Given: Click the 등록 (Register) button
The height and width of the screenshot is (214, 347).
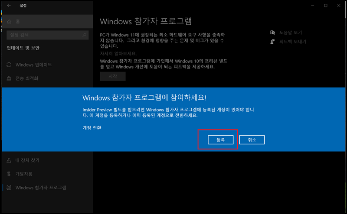Looking at the screenshot, I should (220, 140).
